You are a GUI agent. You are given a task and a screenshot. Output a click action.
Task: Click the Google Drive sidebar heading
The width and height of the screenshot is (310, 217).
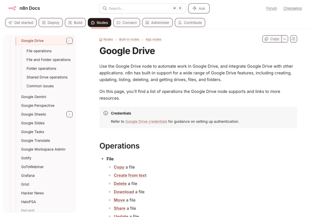tap(32, 41)
